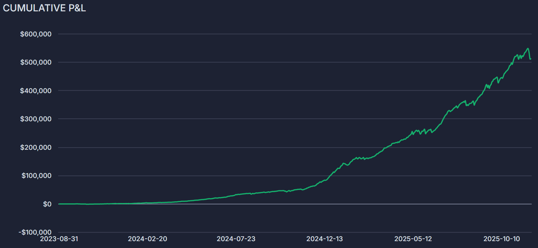Click the green line's starting point

pos(59,204)
